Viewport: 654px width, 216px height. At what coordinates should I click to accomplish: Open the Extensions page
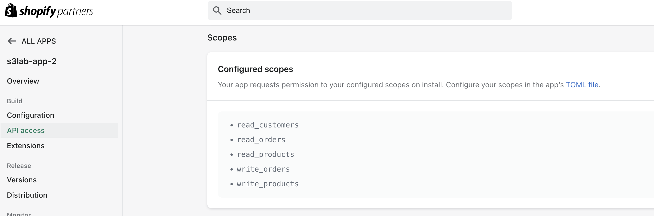point(26,146)
